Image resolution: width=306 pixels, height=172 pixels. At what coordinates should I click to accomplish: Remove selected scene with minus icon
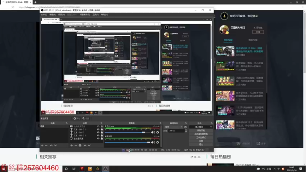46,146
